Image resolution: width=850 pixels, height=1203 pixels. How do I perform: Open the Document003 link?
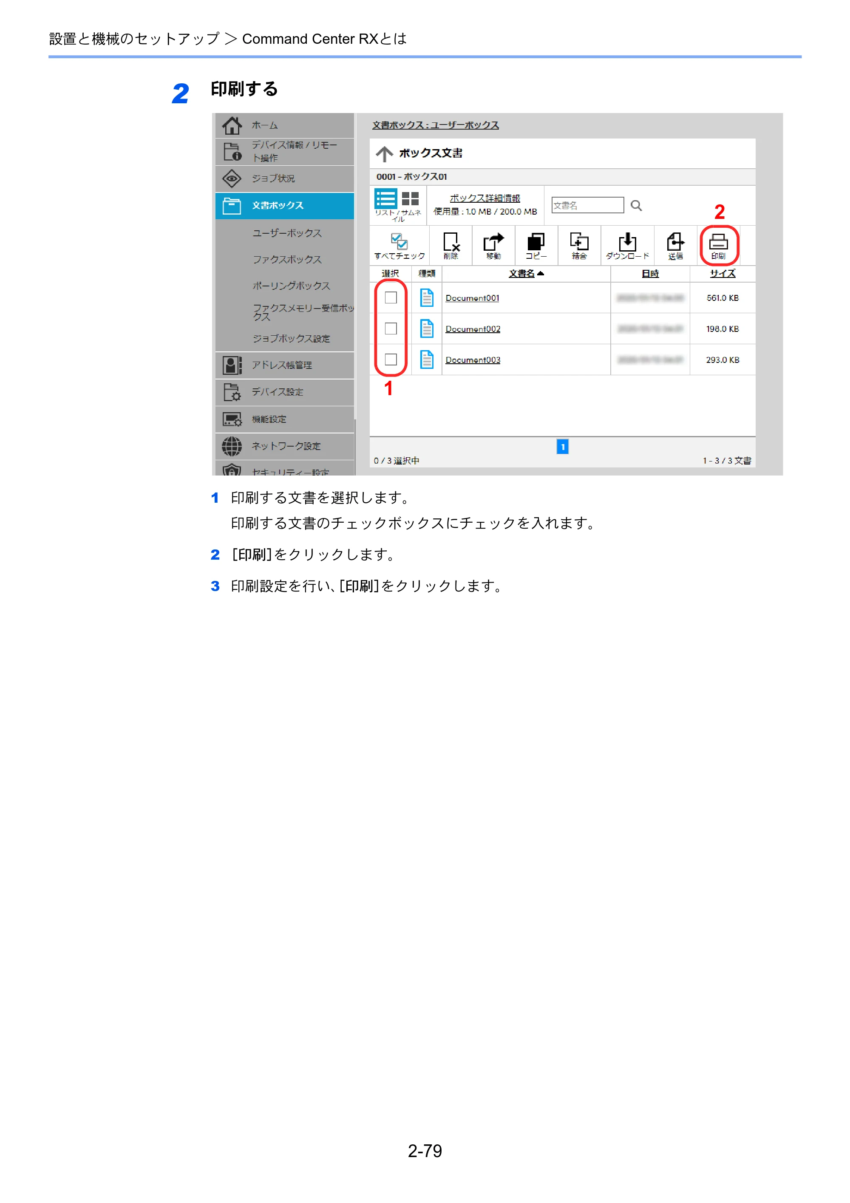[x=473, y=360]
